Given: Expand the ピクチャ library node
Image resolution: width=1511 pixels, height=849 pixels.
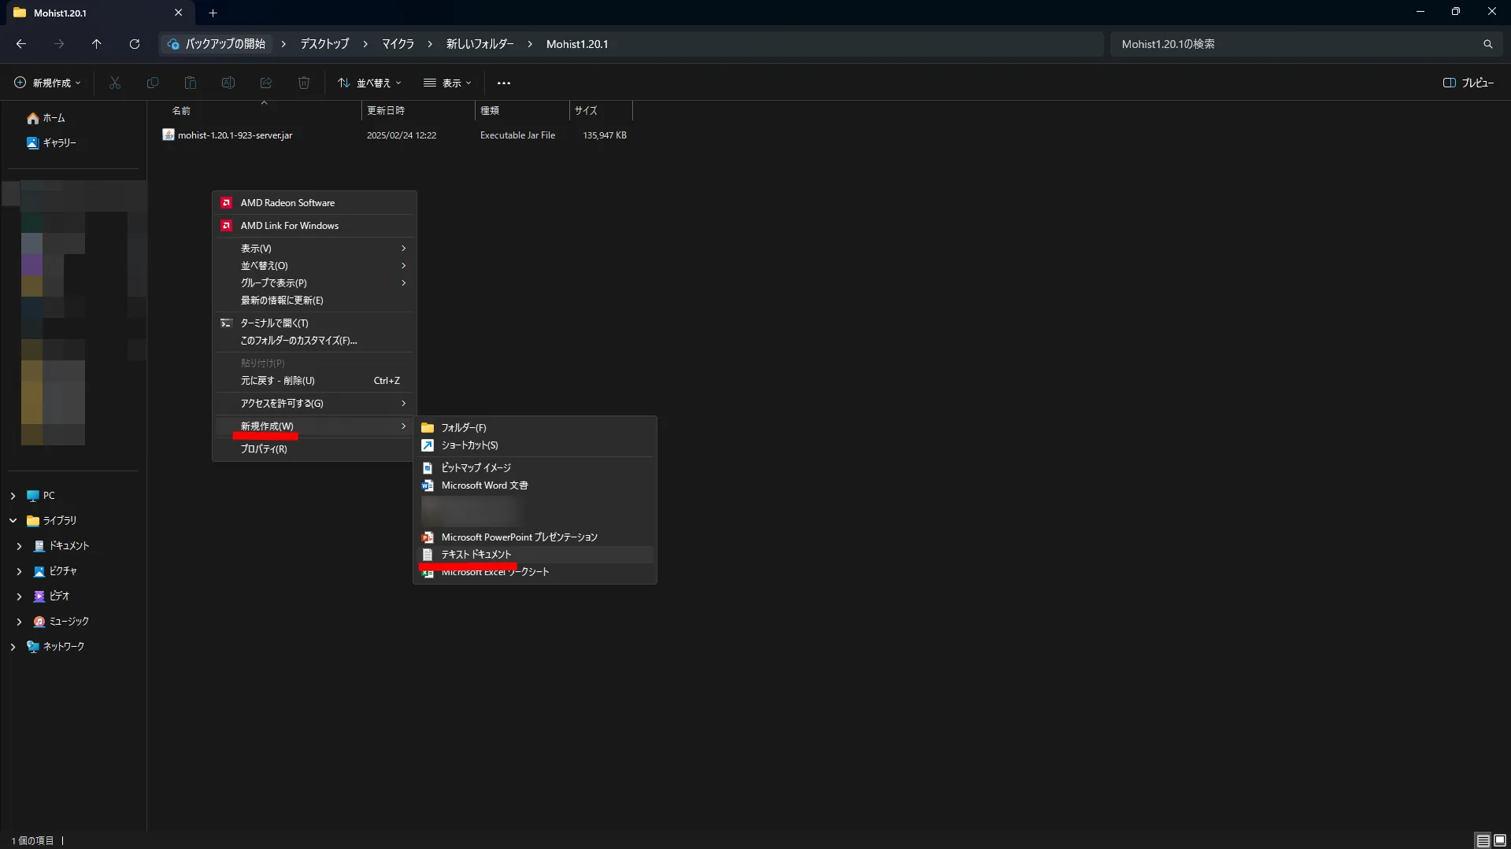Looking at the screenshot, I should pos(19,571).
